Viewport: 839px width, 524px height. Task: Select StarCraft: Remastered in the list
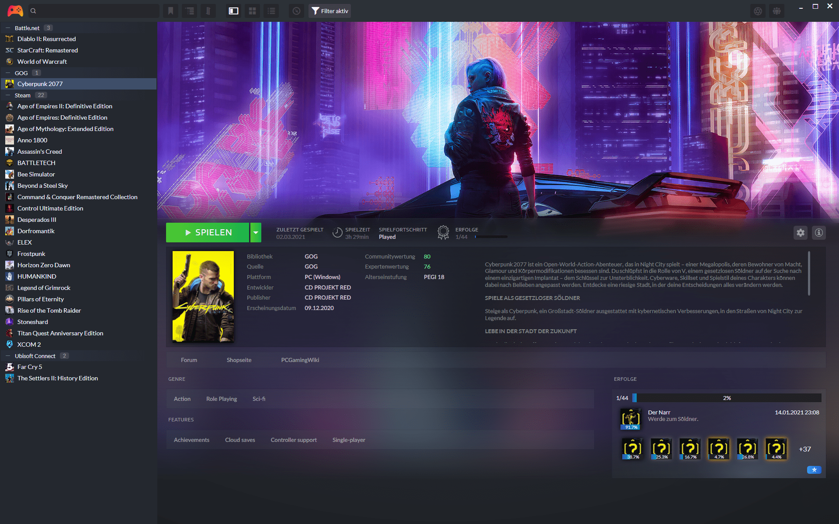pyautogui.click(x=79, y=50)
